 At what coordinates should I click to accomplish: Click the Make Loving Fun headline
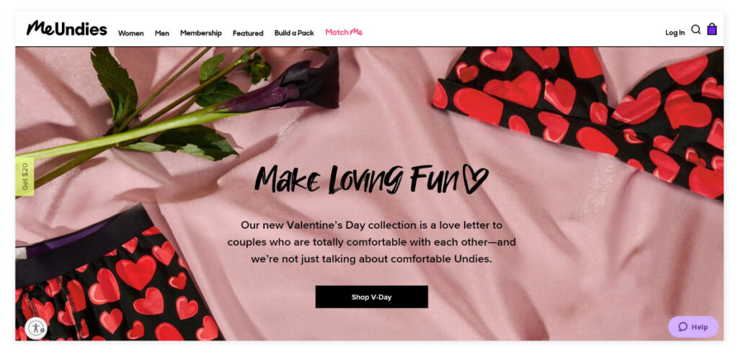[x=372, y=179]
